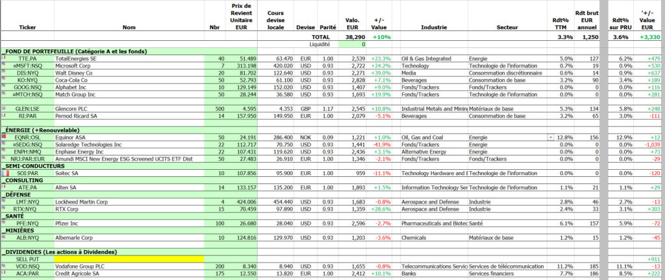
Task: Click the Norwegian flag icon beside EQNR:OSL
Action: 4,137
